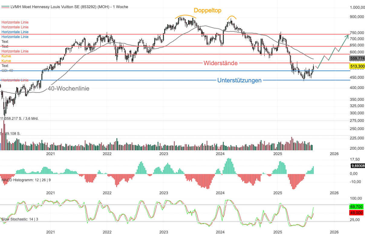Screen dimensions: 365x236
Task: Click the blue Unterstützungen label
Action: tap(240, 80)
